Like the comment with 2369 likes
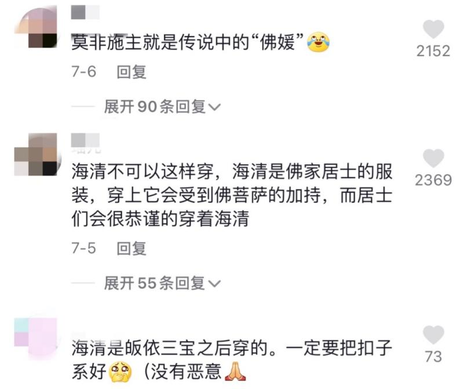Screen dimensions: 460x389 [433, 158]
